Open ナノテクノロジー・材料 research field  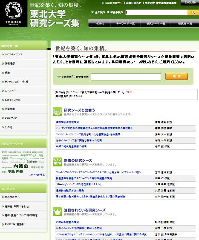16,82
